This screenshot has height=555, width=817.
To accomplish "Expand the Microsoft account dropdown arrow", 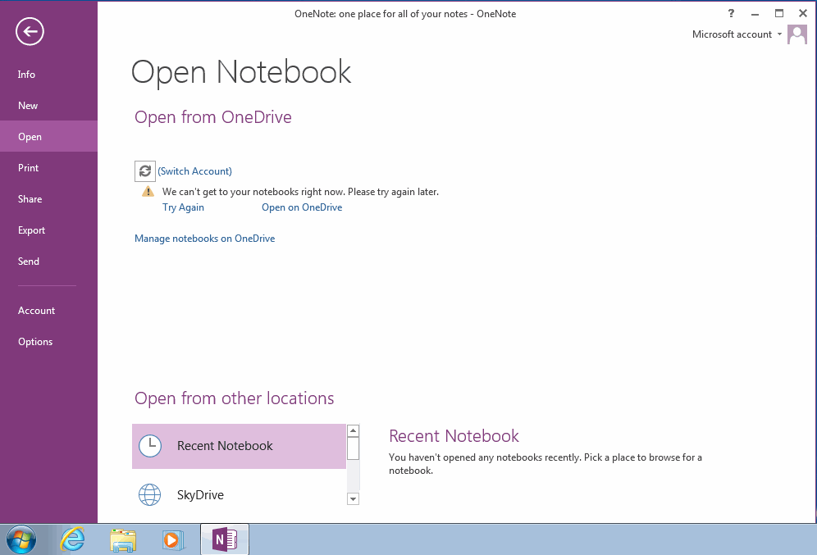I will 779,34.
